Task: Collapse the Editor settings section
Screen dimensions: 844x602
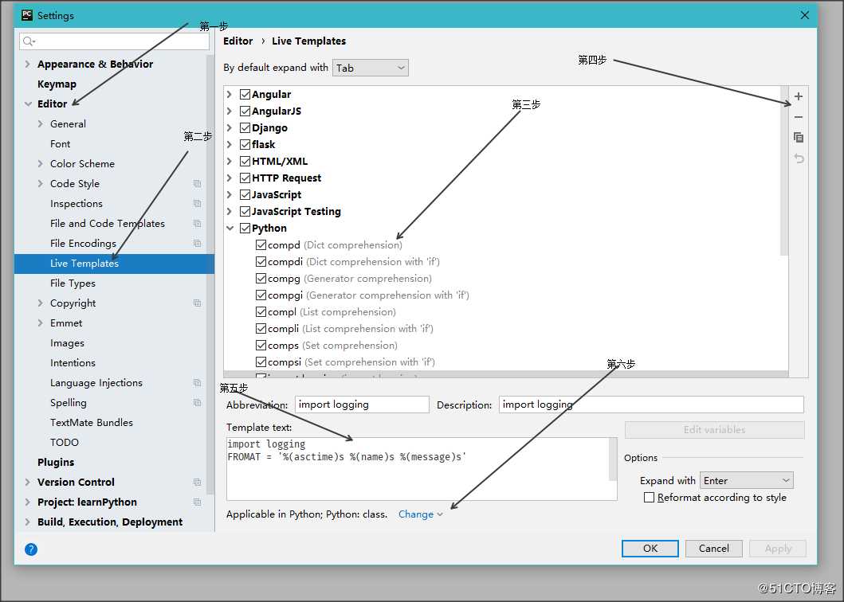Action: click(28, 104)
